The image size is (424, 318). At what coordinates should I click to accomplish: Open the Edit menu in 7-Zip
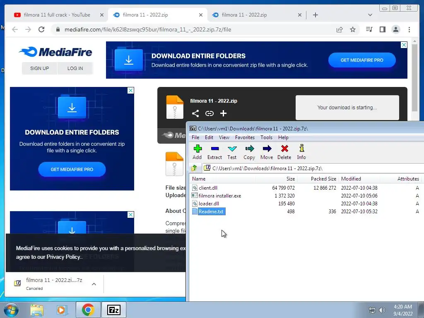(209, 137)
